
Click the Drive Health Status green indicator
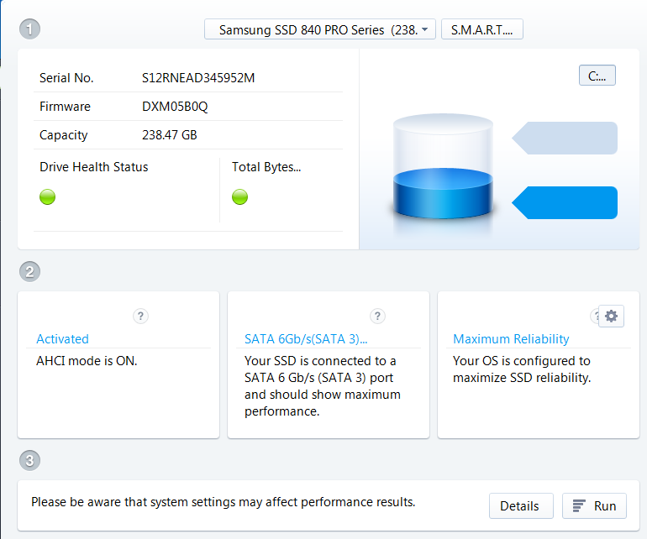coord(47,196)
